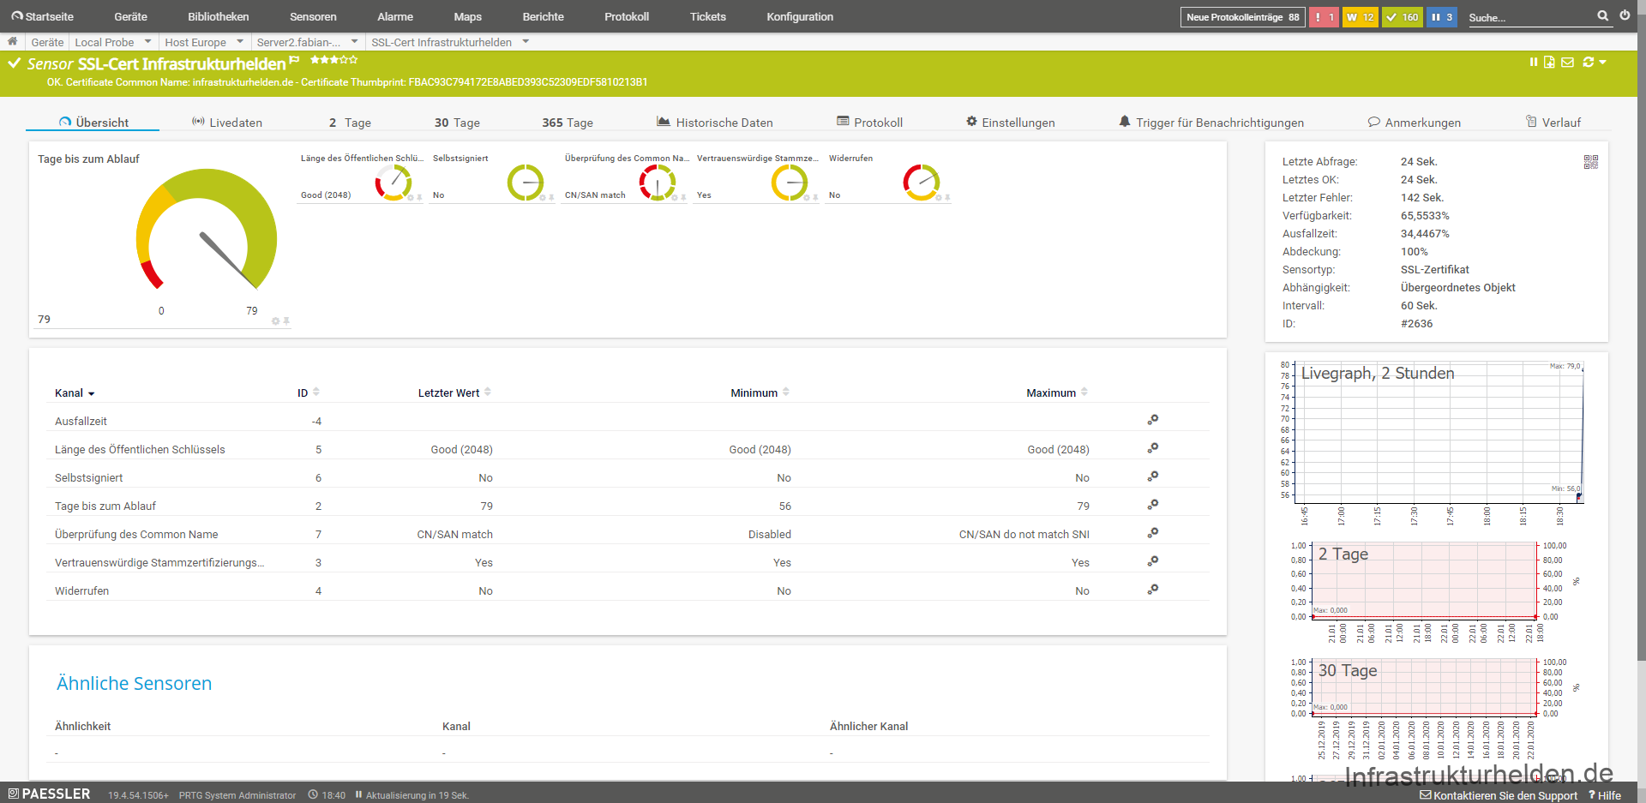Click the search magnifier icon

1602,15
